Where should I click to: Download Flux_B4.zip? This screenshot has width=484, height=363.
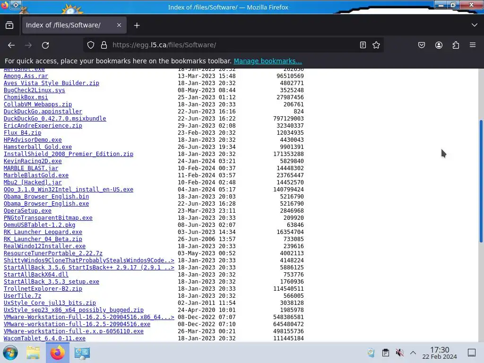(x=23, y=133)
